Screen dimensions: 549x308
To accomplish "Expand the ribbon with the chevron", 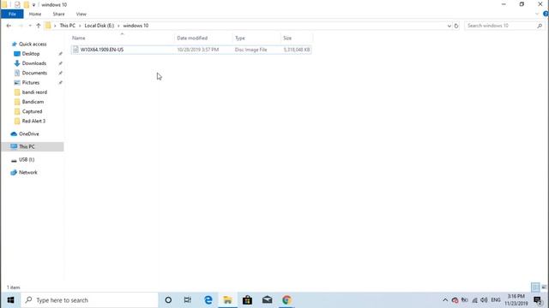I will pos(537,14).
